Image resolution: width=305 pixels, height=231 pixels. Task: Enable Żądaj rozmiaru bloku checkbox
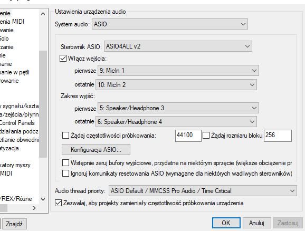[x=206, y=135]
